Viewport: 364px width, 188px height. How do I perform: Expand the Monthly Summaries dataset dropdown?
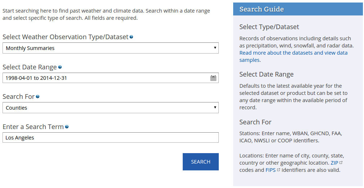(110, 48)
